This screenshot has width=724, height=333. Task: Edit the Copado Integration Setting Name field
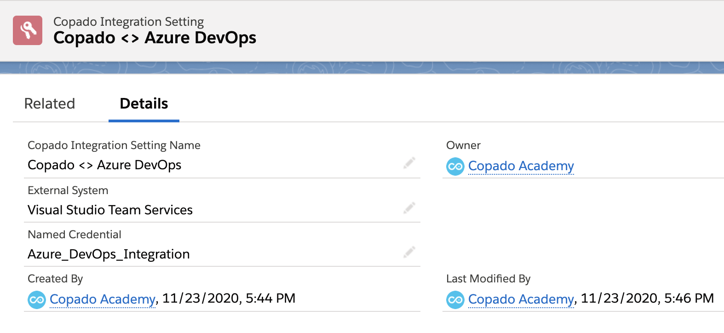(x=409, y=163)
